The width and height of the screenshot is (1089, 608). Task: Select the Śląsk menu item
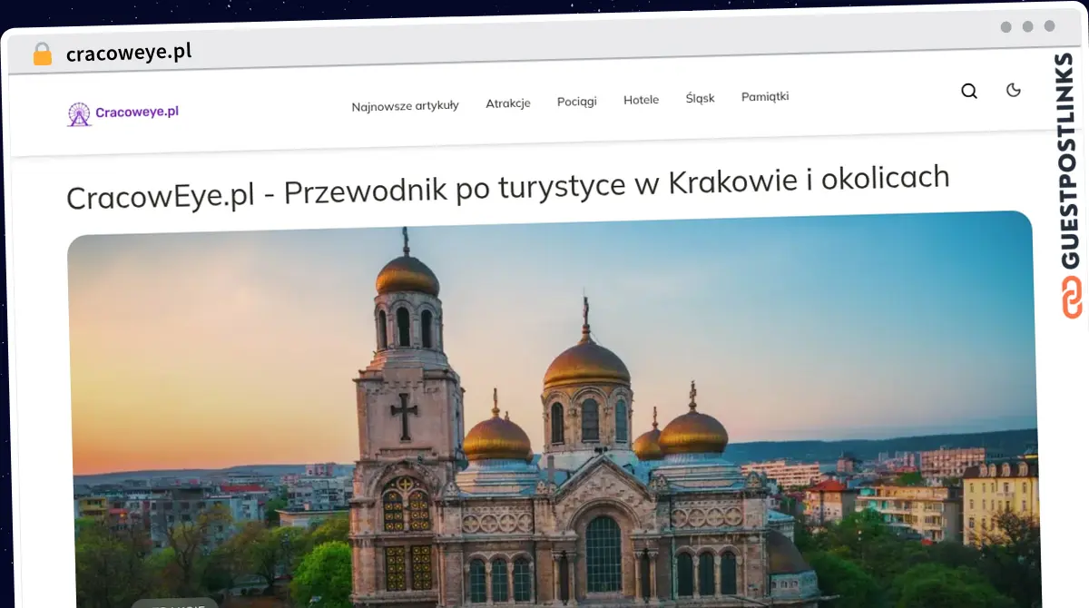pyautogui.click(x=700, y=97)
